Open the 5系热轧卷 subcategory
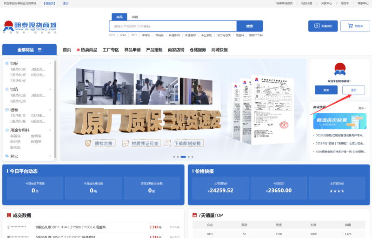The image size is (372, 238). click(18, 121)
